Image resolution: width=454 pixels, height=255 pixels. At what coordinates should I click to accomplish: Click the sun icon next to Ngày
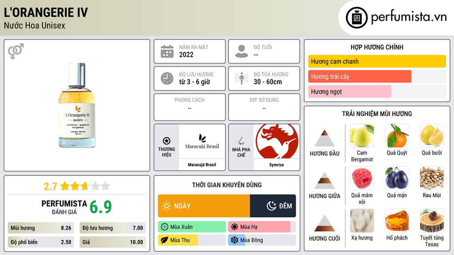(x=167, y=206)
